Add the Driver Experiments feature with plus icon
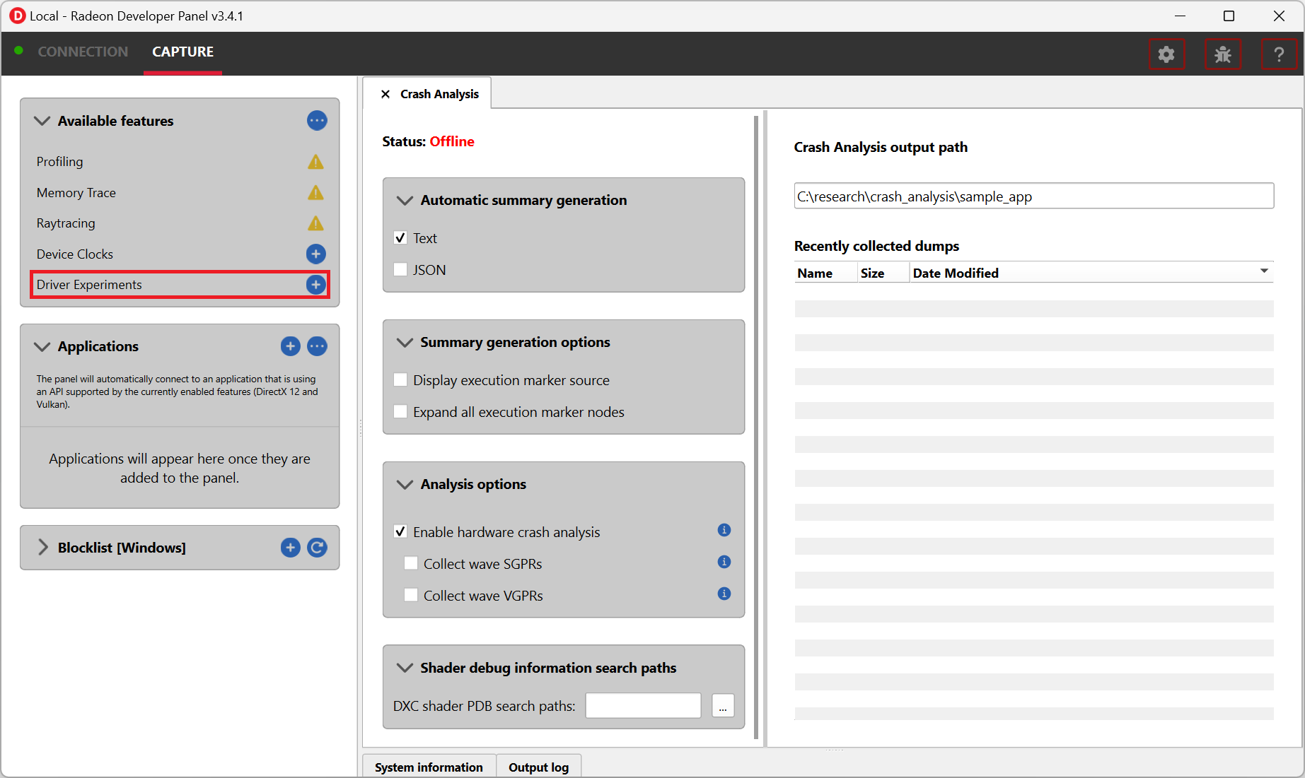This screenshot has width=1305, height=778. 315,285
